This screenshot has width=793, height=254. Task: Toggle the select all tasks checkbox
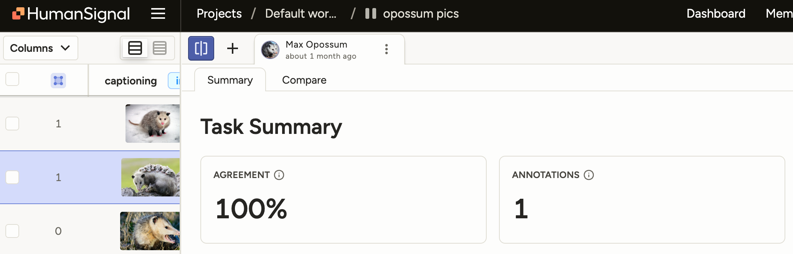[12, 79]
